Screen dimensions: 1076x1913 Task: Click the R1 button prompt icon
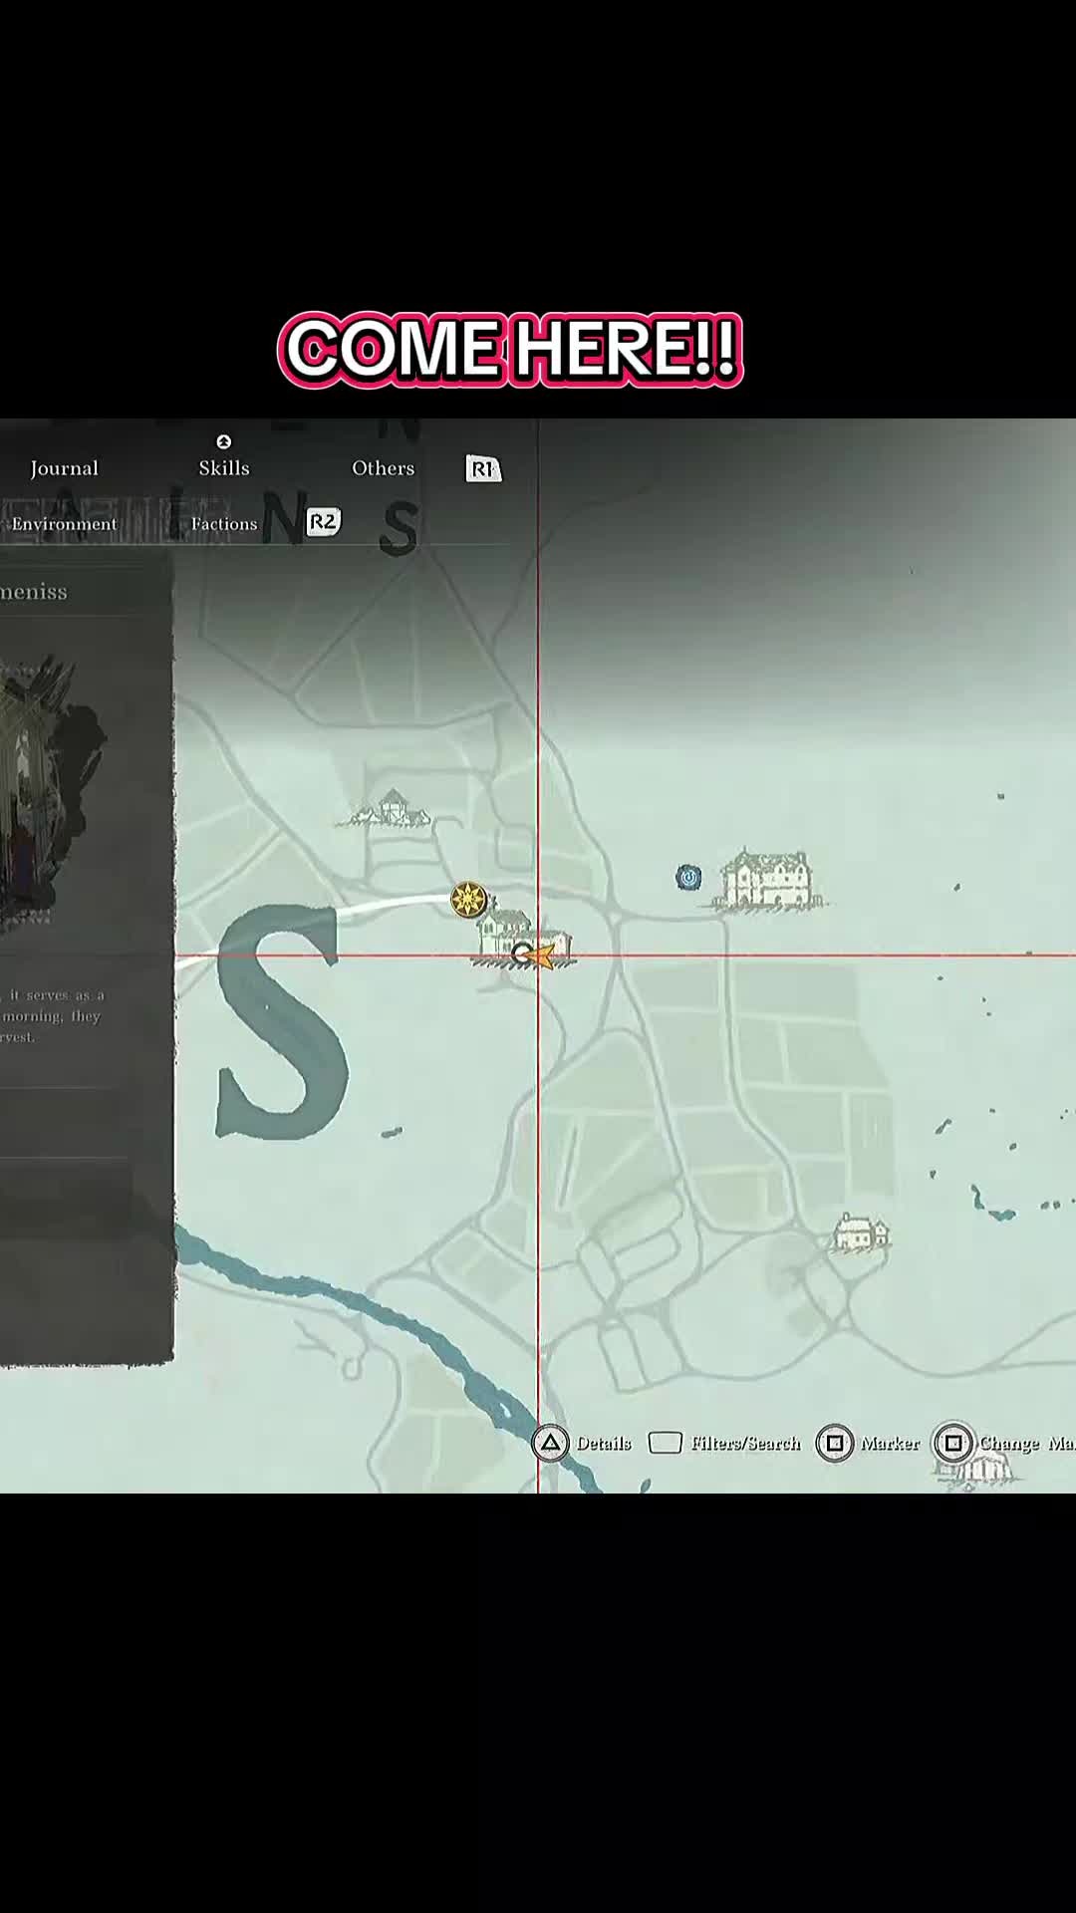[x=483, y=468]
